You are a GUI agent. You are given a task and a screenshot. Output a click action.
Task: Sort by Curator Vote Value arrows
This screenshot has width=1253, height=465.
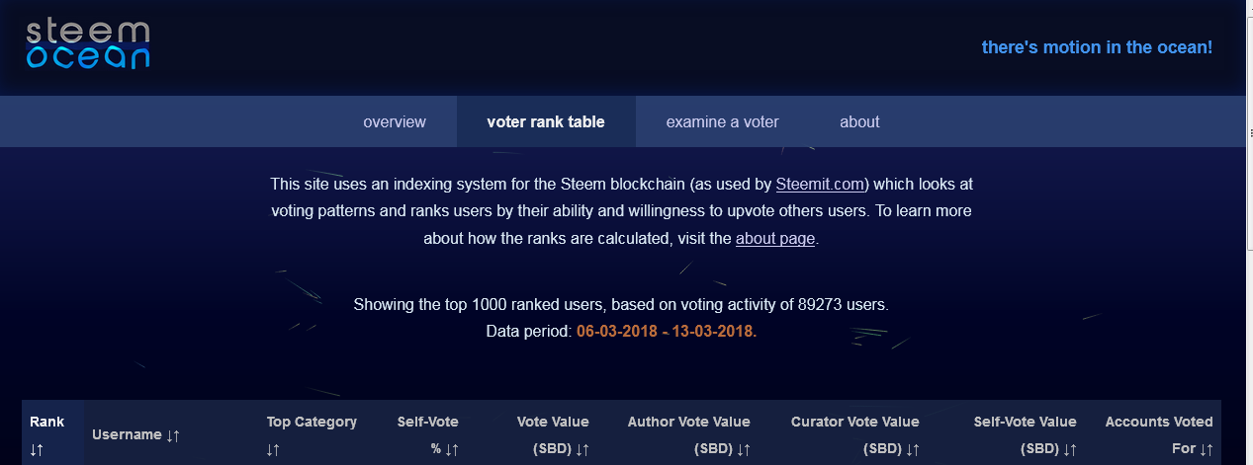click(913, 449)
